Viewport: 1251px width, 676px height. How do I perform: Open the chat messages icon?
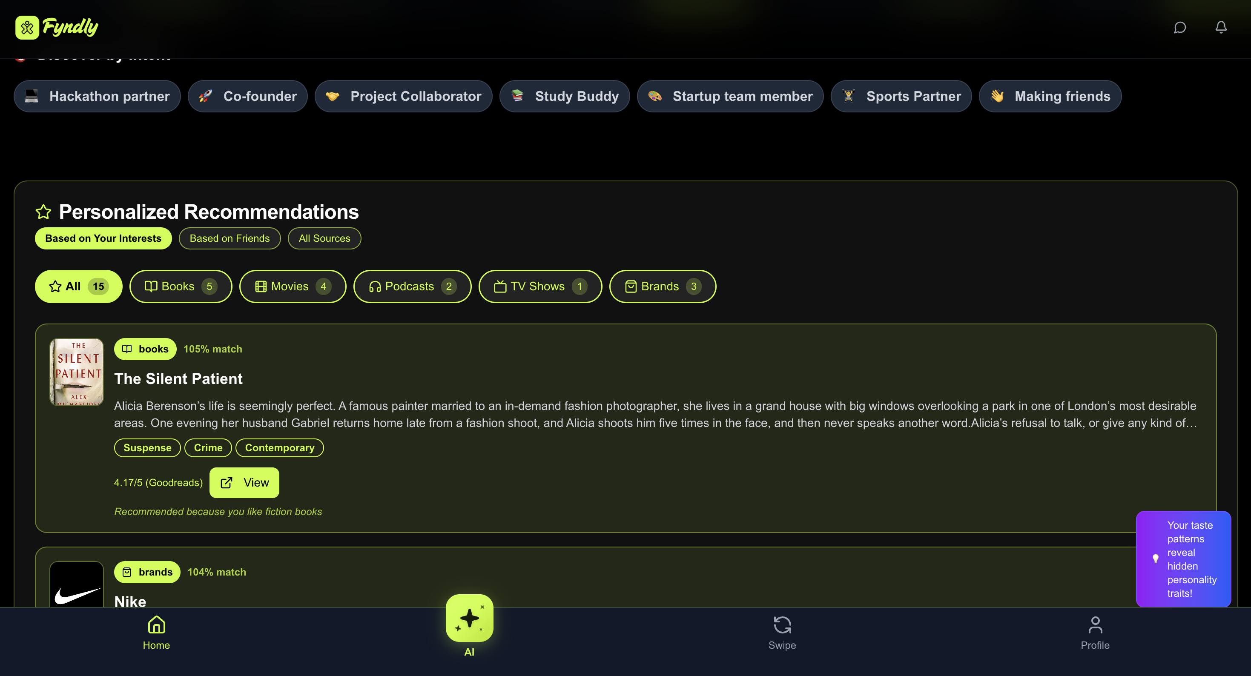[1179, 28]
